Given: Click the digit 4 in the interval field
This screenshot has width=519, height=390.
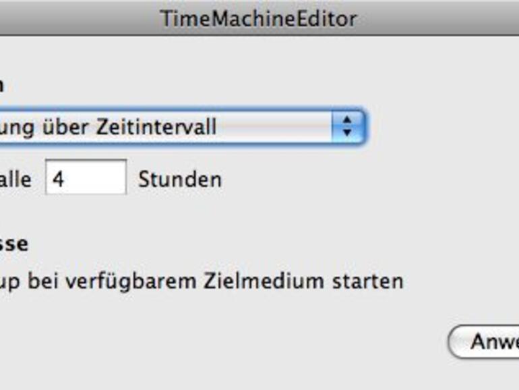Looking at the screenshot, I should pyautogui.click(x=58, y=181).
